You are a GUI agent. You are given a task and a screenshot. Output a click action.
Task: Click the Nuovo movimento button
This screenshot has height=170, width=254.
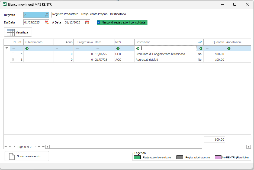27,156
